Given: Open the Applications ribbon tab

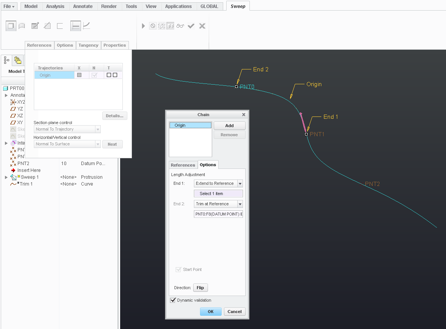Looking at the screenshot, I should [178, 6].
